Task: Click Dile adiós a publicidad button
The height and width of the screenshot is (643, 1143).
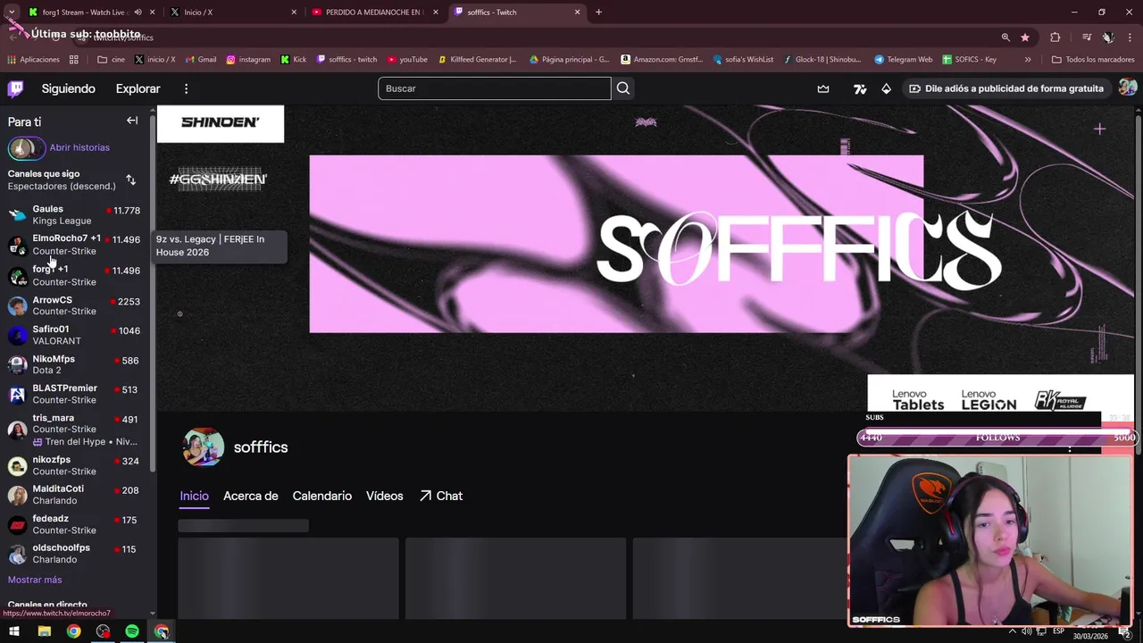Action: point(1005,88)
